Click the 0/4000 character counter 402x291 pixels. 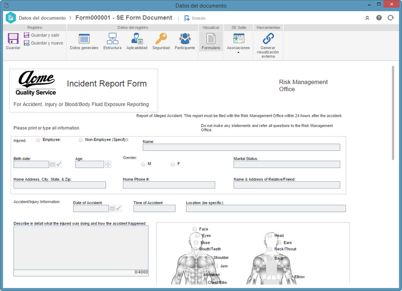(141, 272)
